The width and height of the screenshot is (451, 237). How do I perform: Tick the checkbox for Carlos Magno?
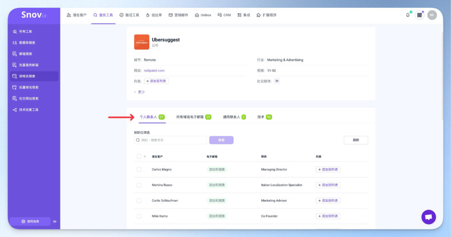[x=139, y=170]
